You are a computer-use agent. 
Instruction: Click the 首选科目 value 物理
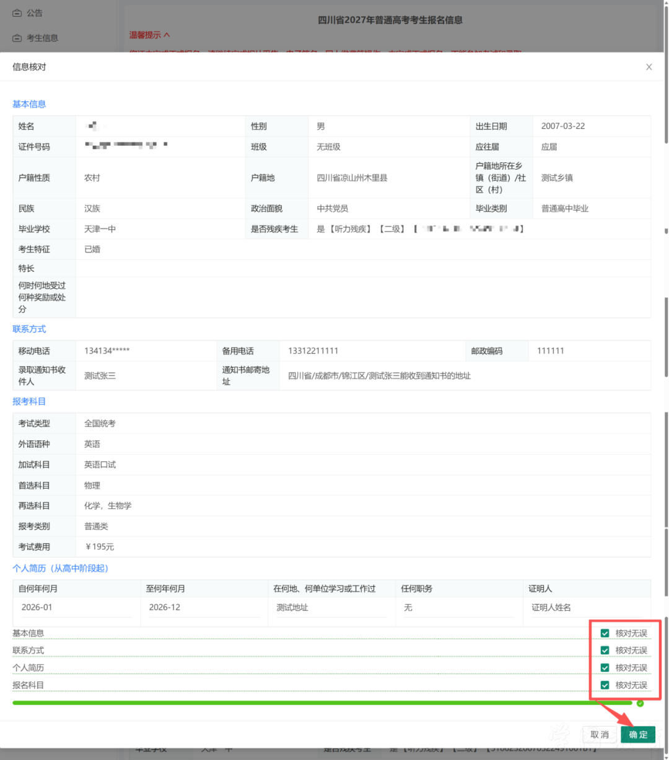(92, 486)
